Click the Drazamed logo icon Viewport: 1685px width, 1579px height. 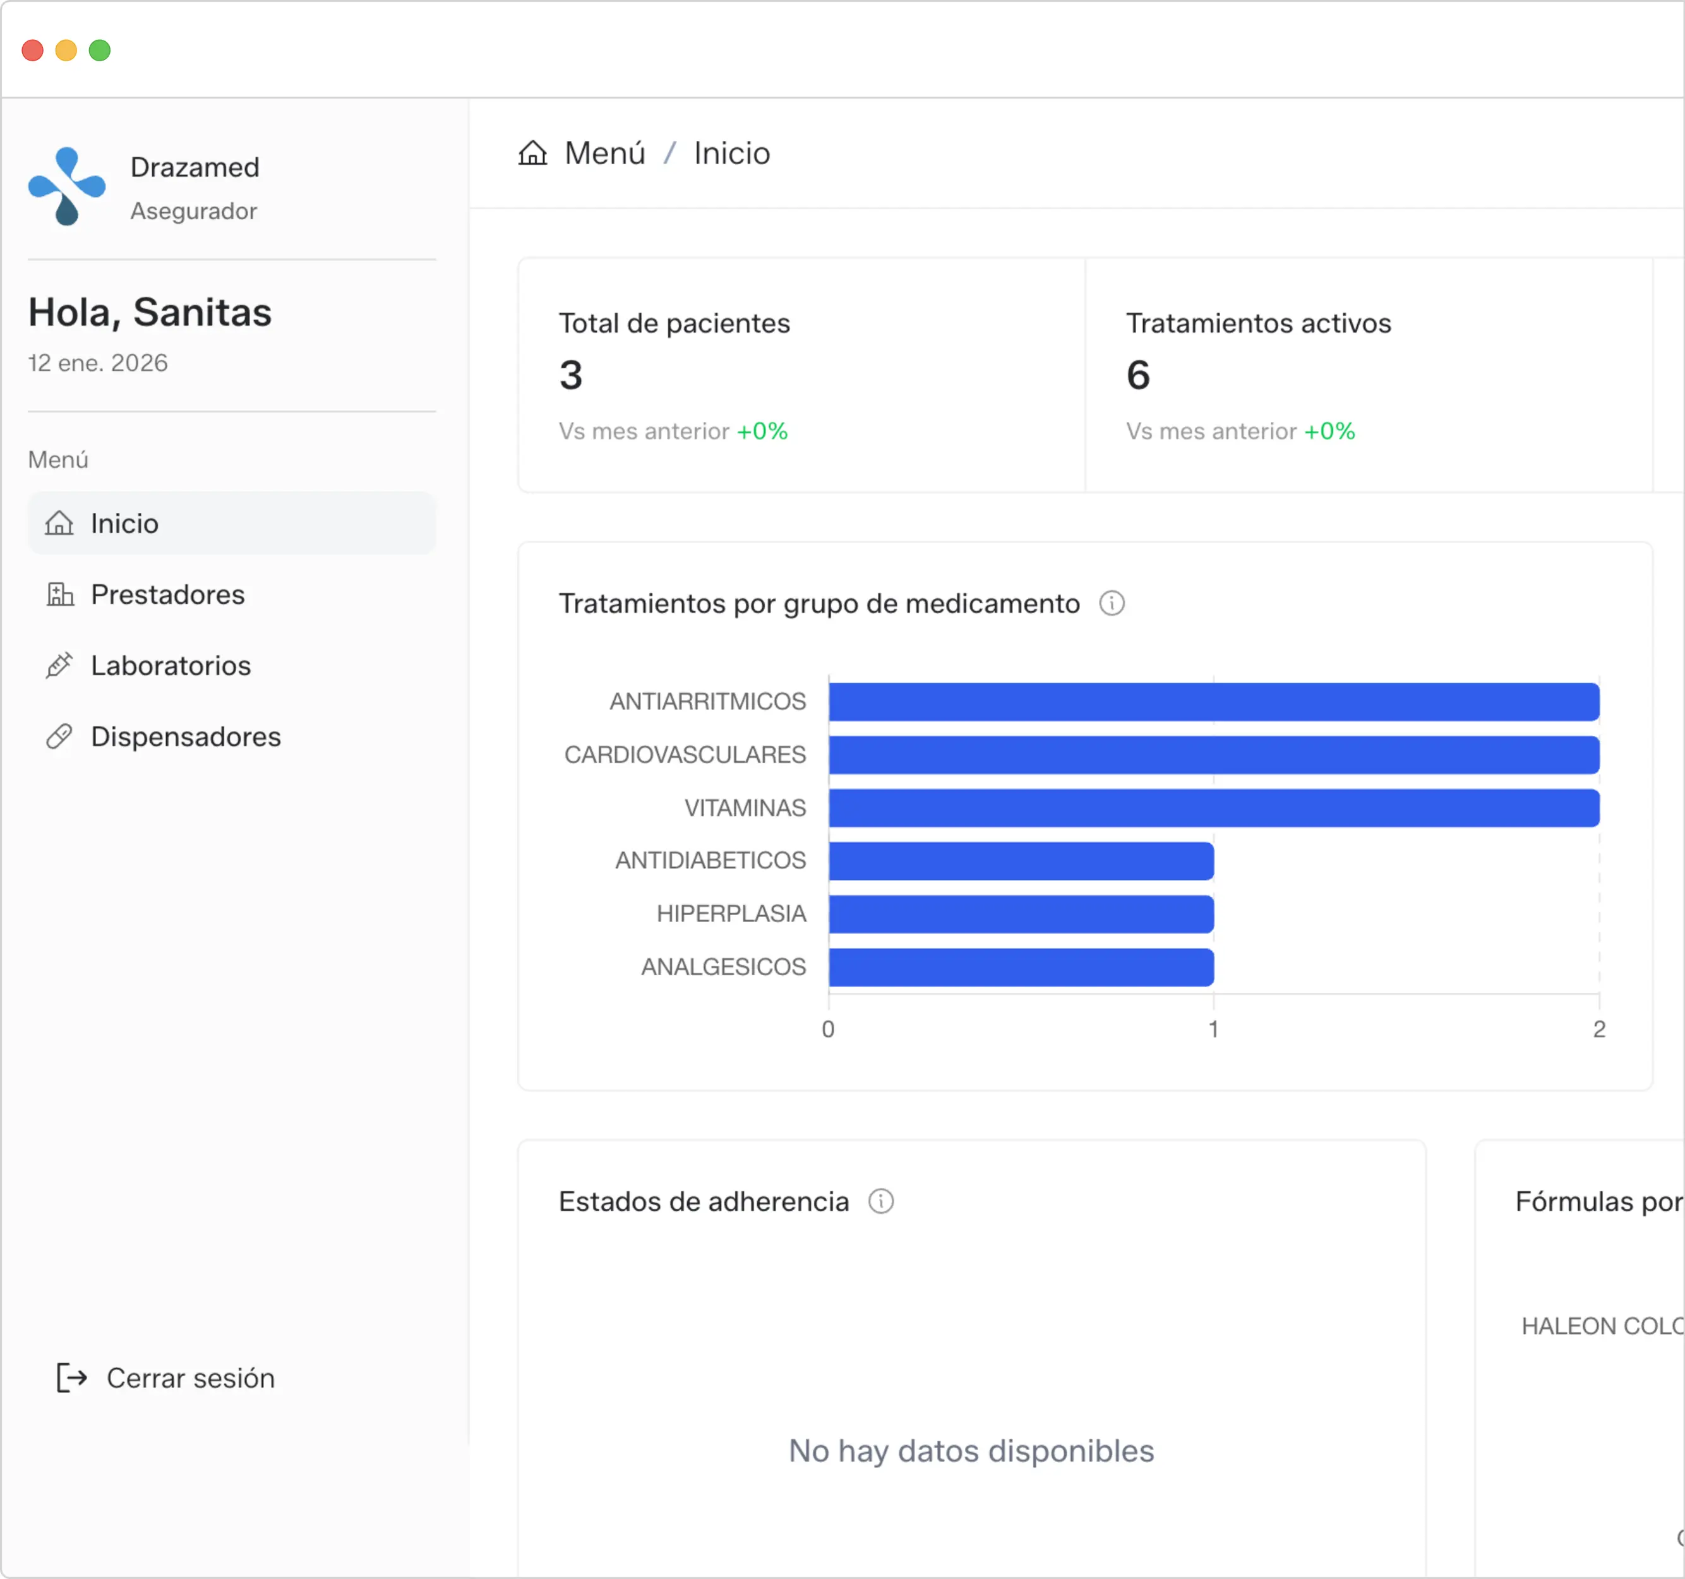66,186
